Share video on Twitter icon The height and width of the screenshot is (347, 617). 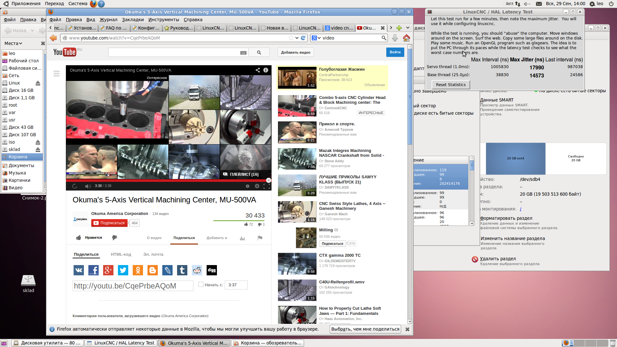click(123, 270)
